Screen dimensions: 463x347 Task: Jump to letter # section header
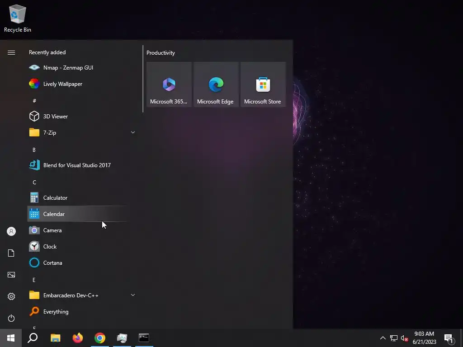click(x=34, y=101)
